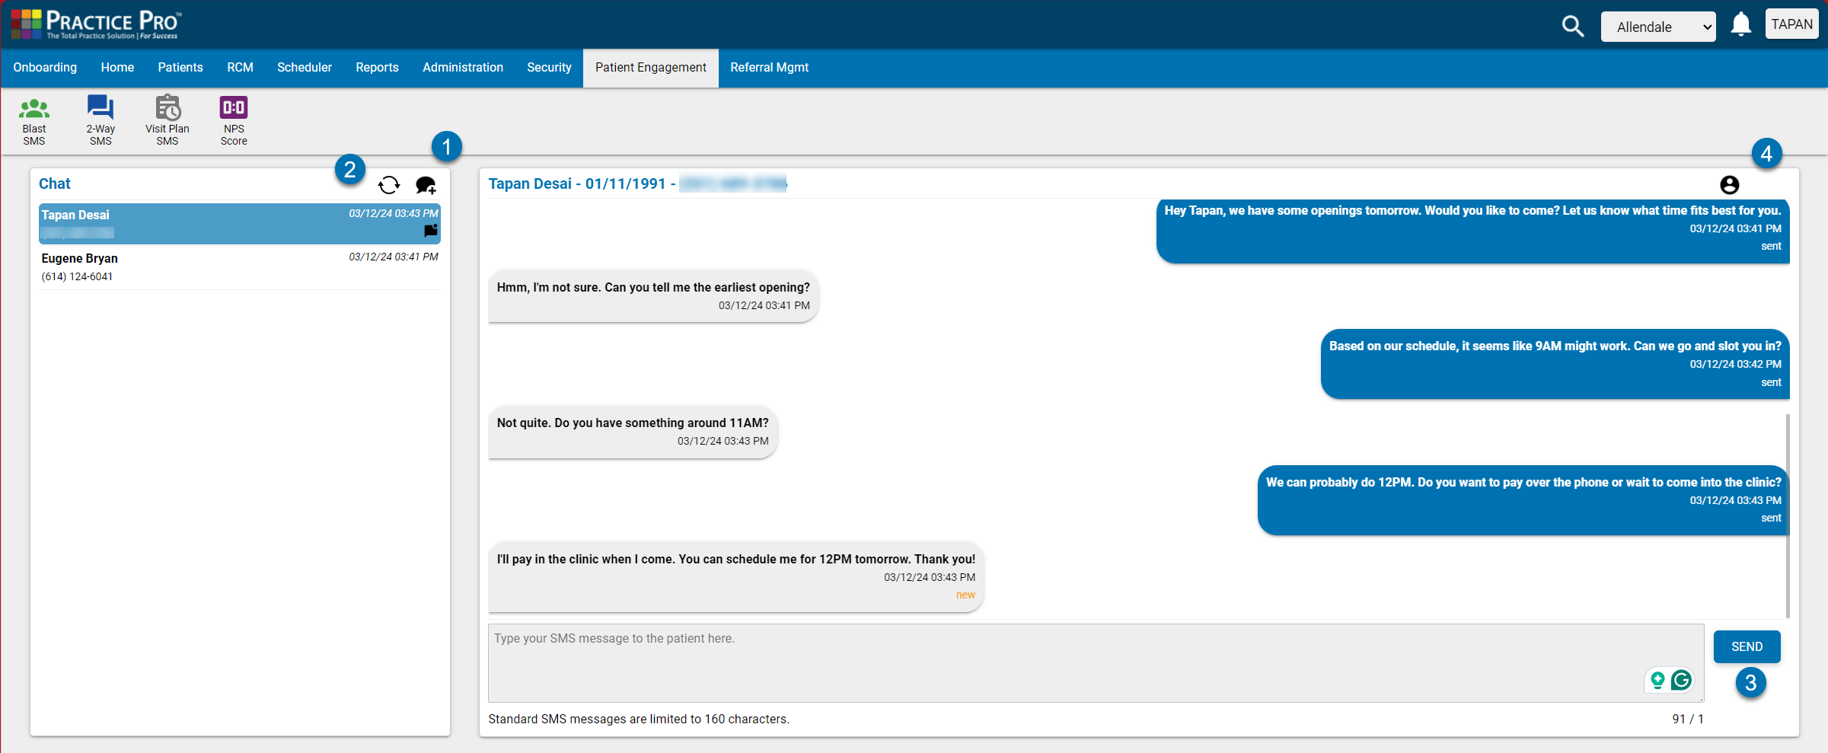Click the Grammarly icon in the message box
1828x753 pixels.
pos(1681,680)
